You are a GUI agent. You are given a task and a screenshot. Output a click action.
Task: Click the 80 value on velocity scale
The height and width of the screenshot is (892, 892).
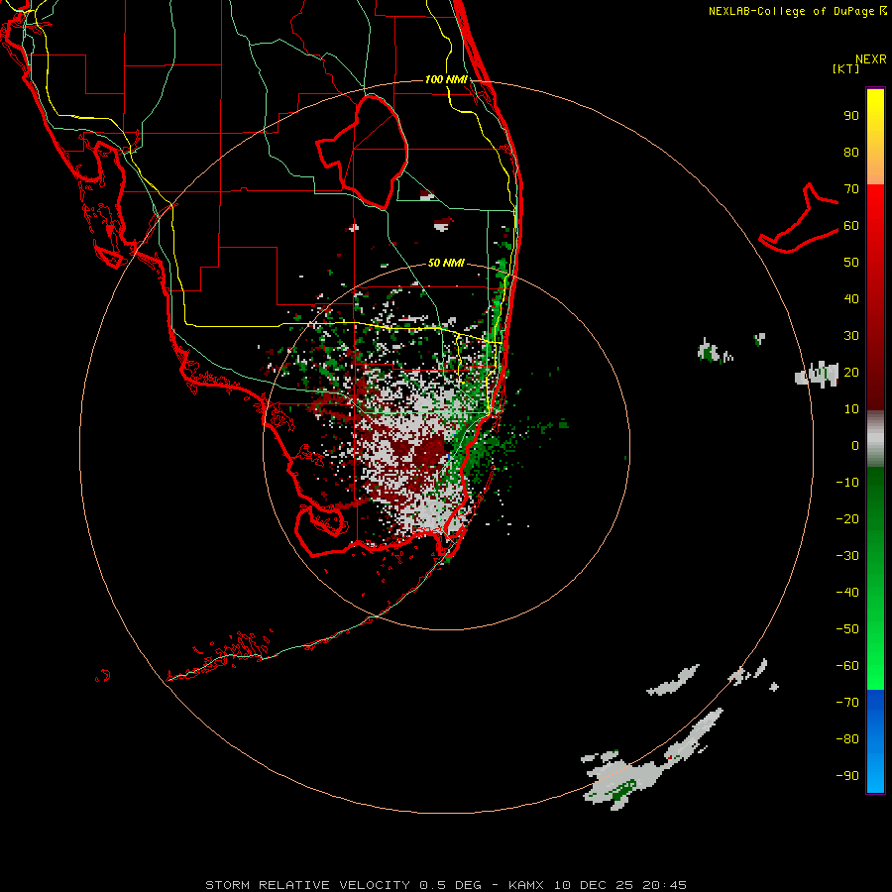tap(851, 153)
